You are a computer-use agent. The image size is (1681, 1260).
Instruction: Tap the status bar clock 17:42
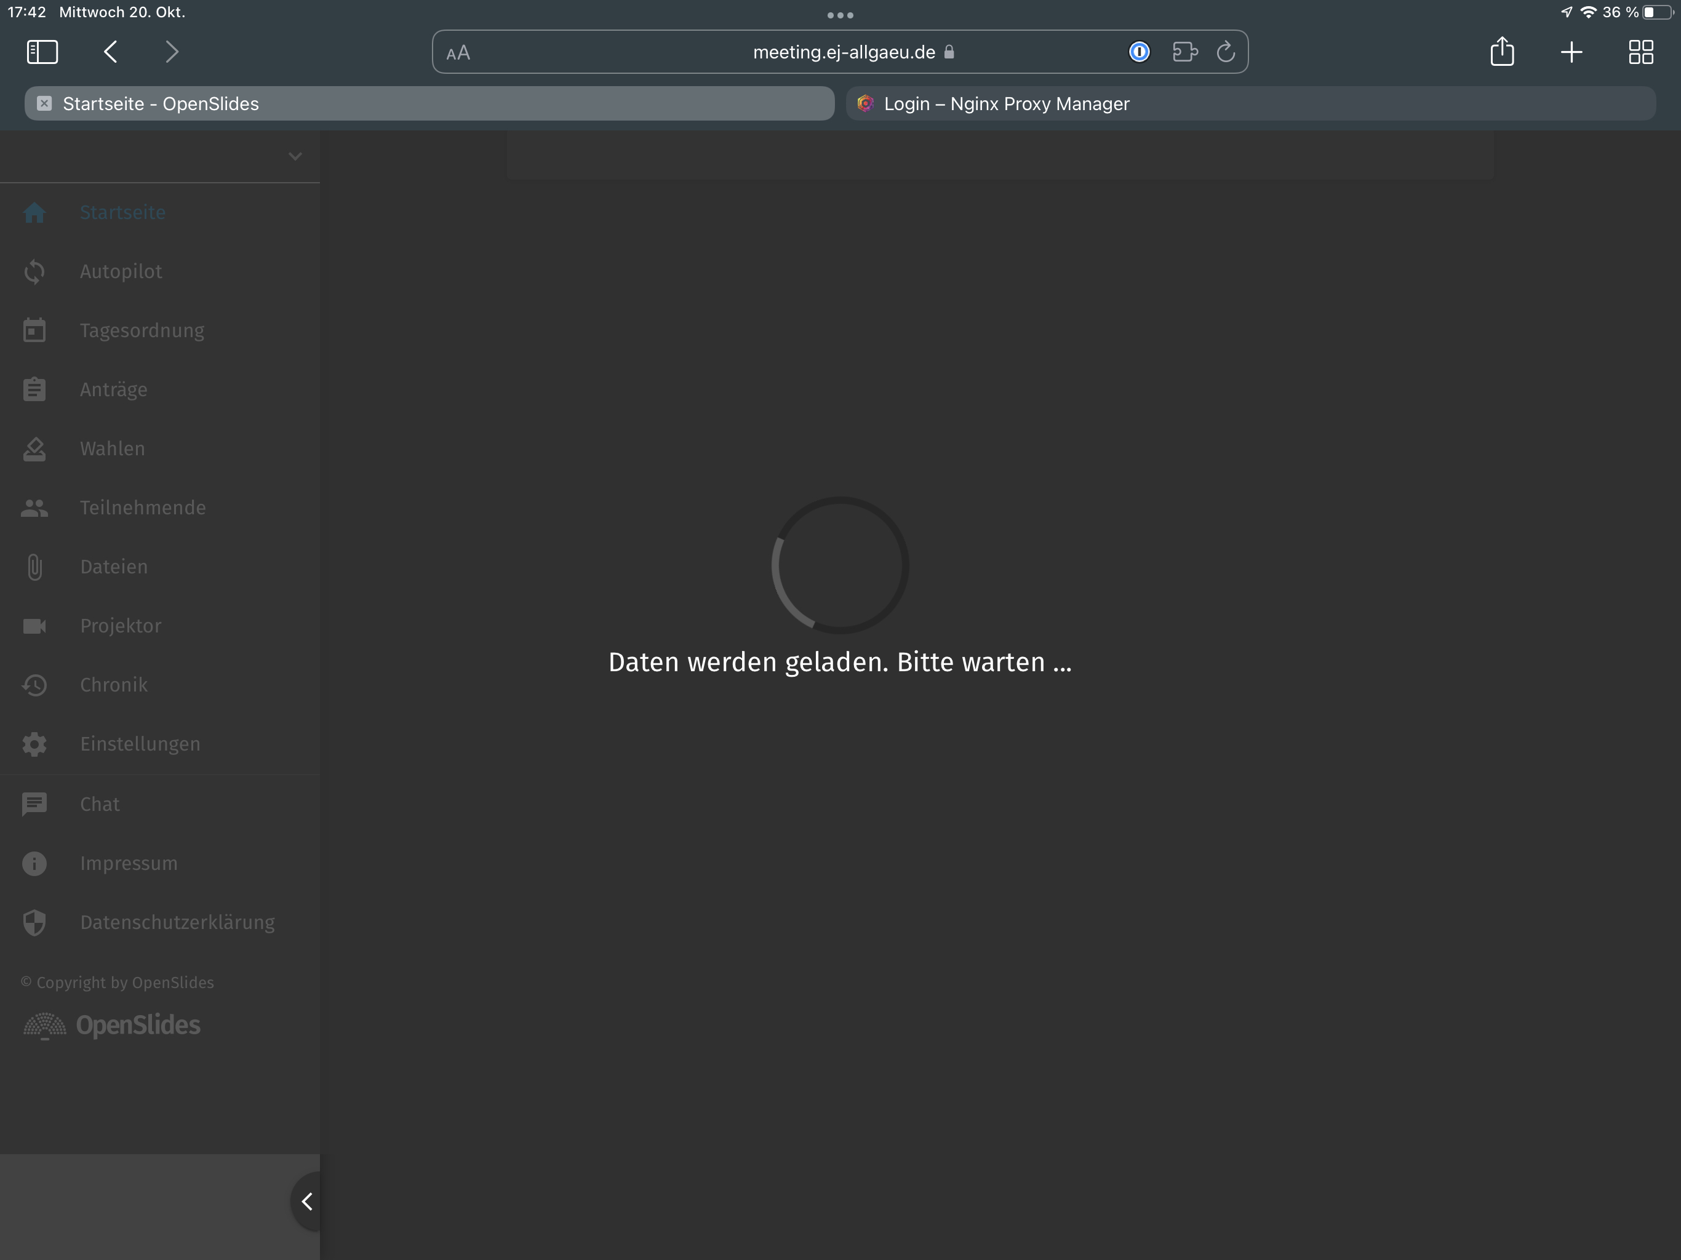27,12
